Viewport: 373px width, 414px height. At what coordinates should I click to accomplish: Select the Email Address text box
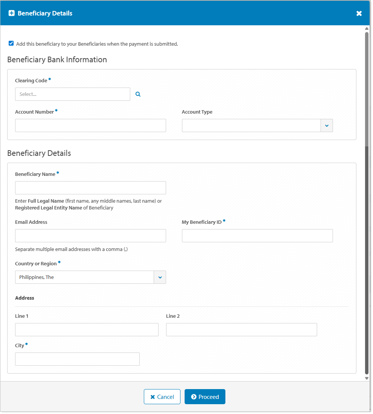91,235
